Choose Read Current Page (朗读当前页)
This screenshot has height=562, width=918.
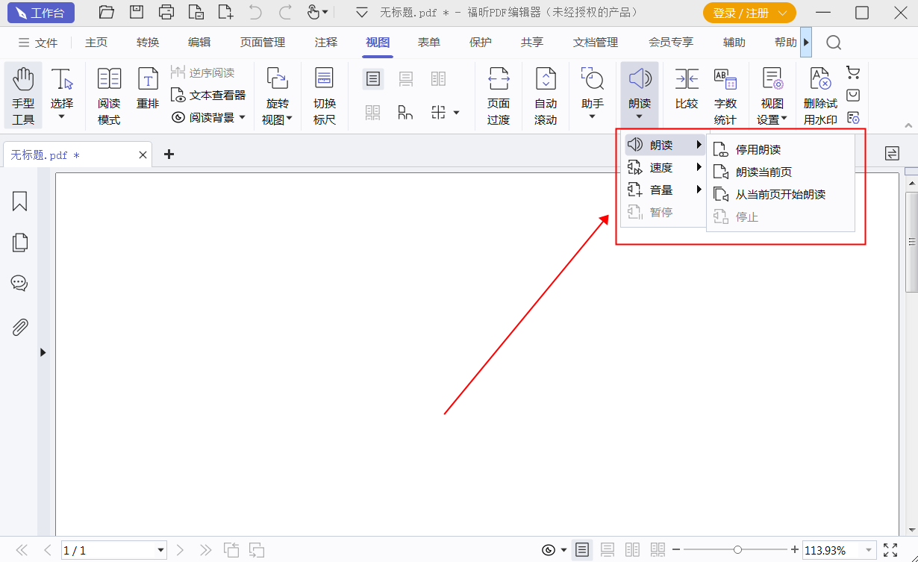(764, 172)
